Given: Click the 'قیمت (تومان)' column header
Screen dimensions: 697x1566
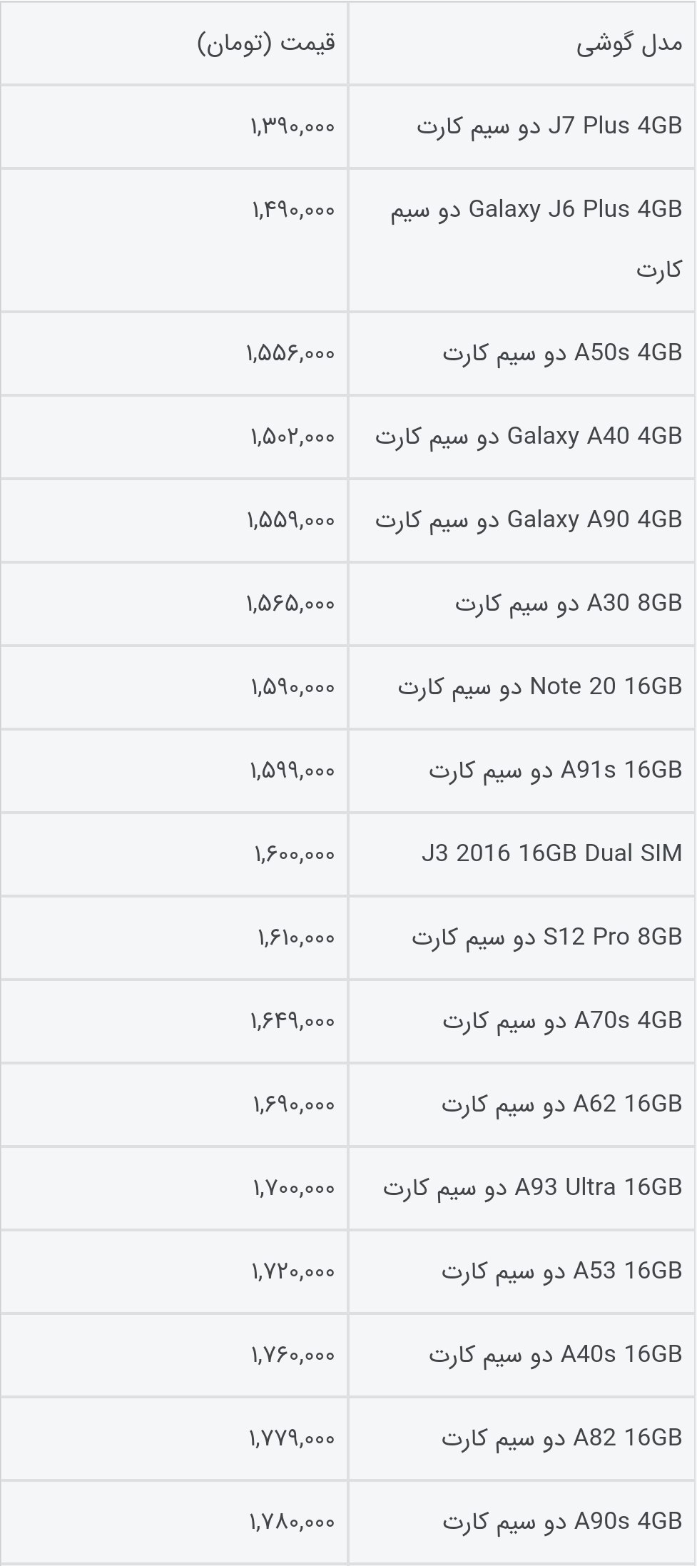Looking at the screenshot, I should pyautogui.click(x=266, y=44).
